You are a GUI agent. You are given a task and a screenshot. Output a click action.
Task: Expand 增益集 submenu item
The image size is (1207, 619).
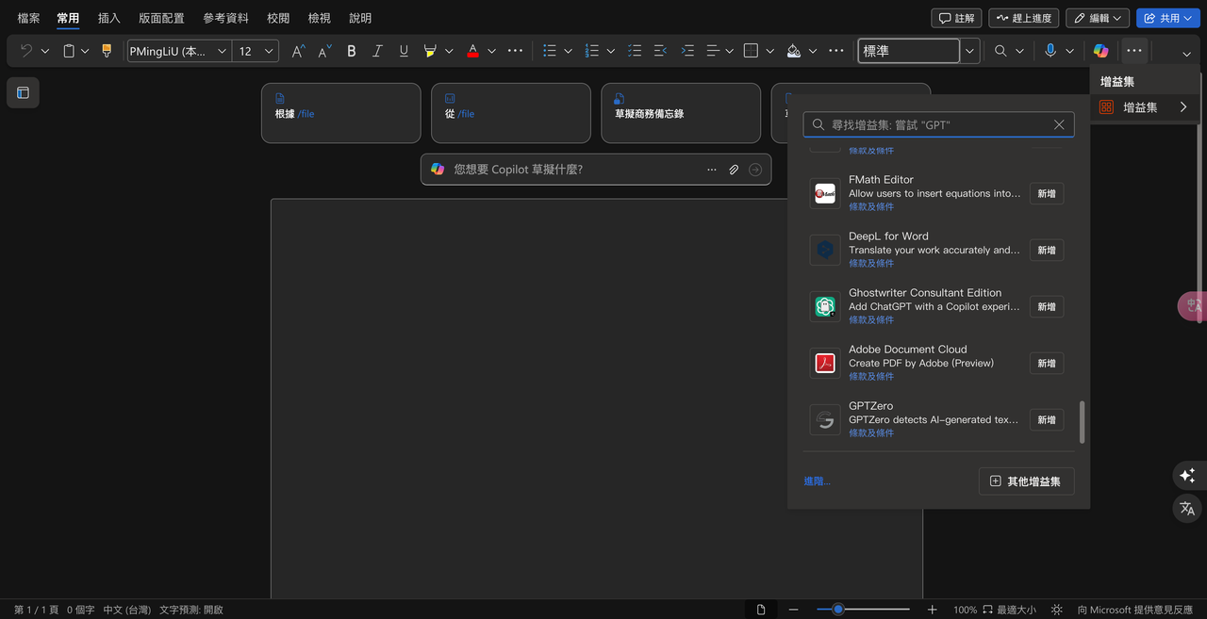[x=1145, y=107]
